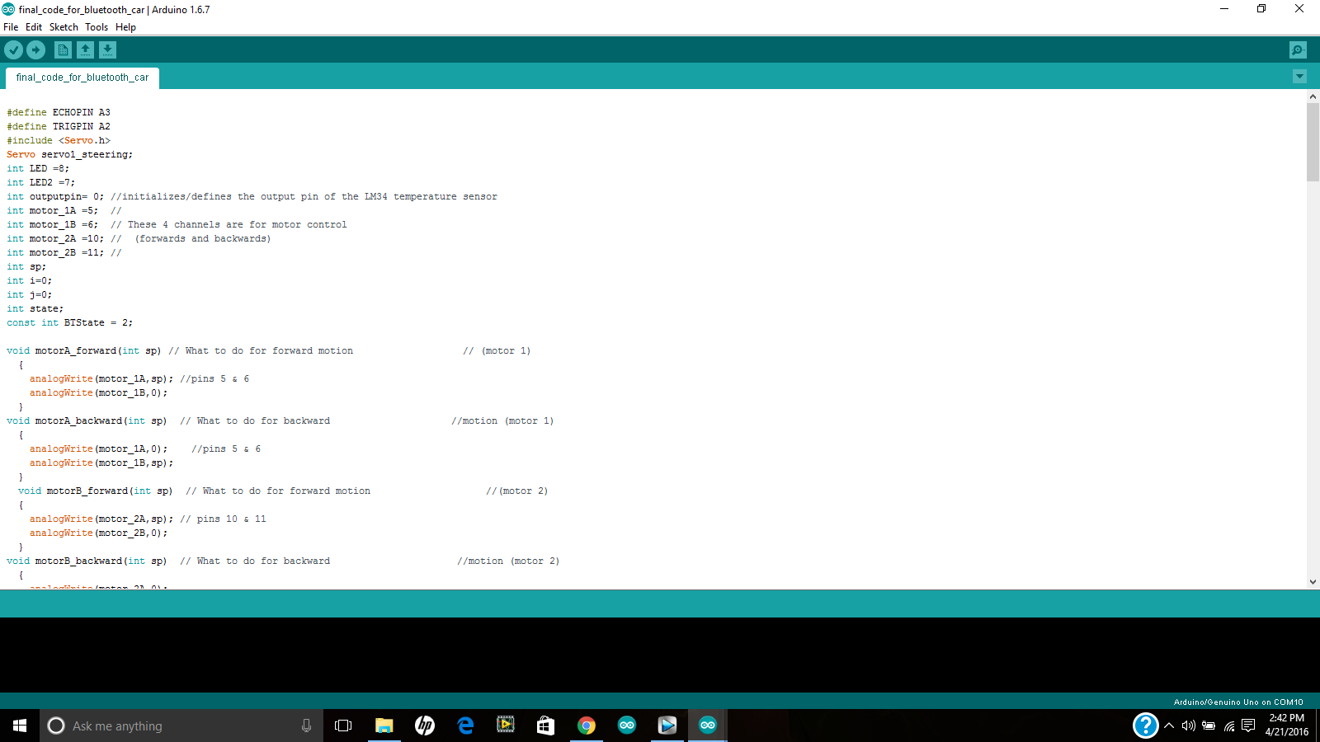The image size is (1320, 742).
Task: Click the 'int outputpin= 0;' declaration
Action: point(55,196)
